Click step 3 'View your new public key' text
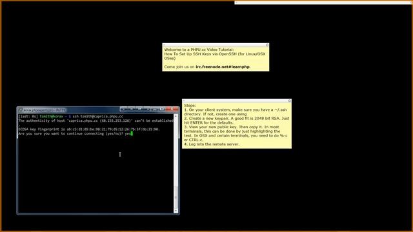 coord(236,133)
